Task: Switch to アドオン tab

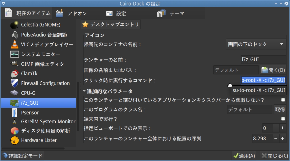Action: 77,13
